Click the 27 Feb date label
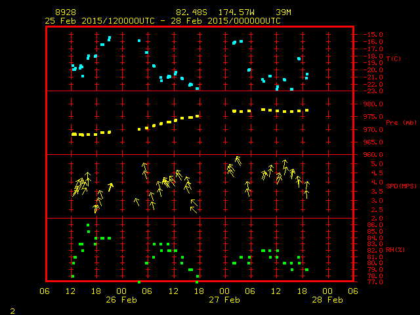 [x=224, y=300]
